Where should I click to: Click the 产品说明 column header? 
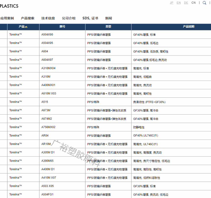pos(189,27)
